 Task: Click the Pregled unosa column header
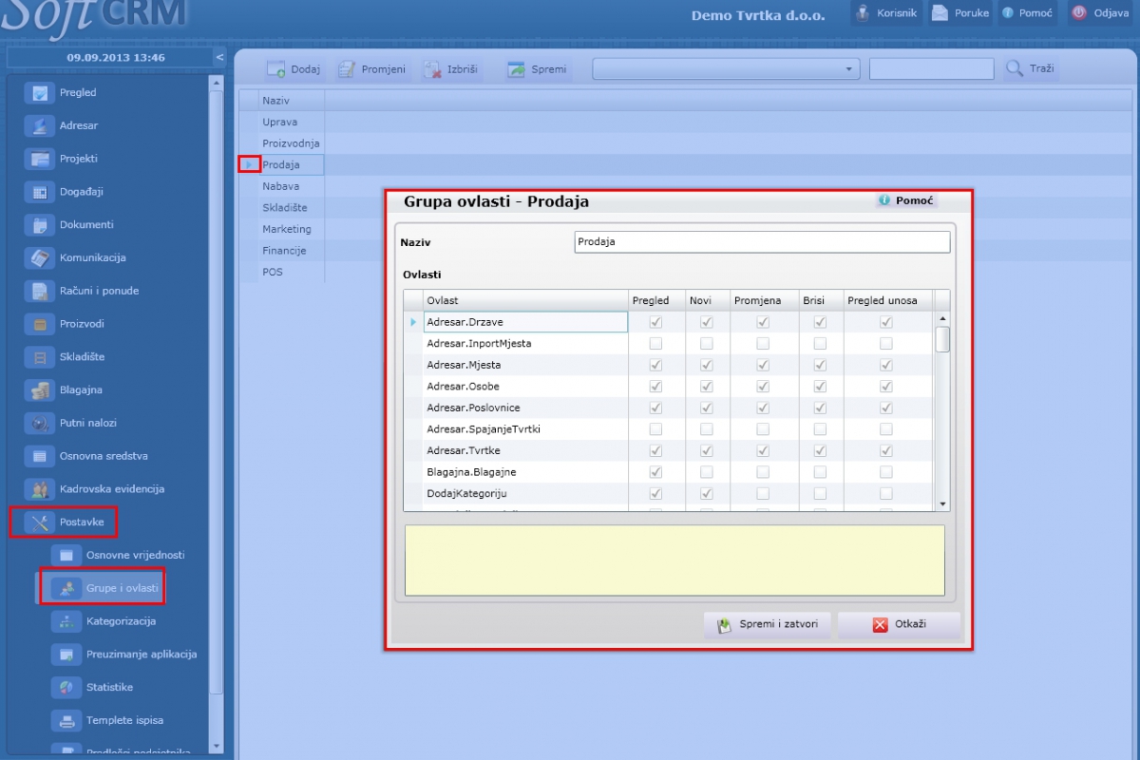pos(887,301)
